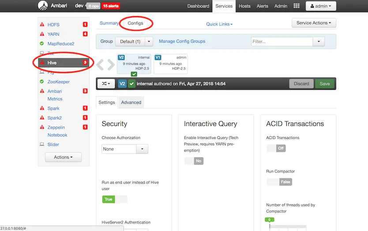Switch to the Advanced config tab
Screen dimensions: 368x231
[131, 102]
